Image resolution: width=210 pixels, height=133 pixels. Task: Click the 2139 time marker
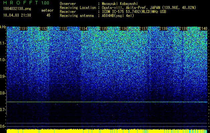183,29
